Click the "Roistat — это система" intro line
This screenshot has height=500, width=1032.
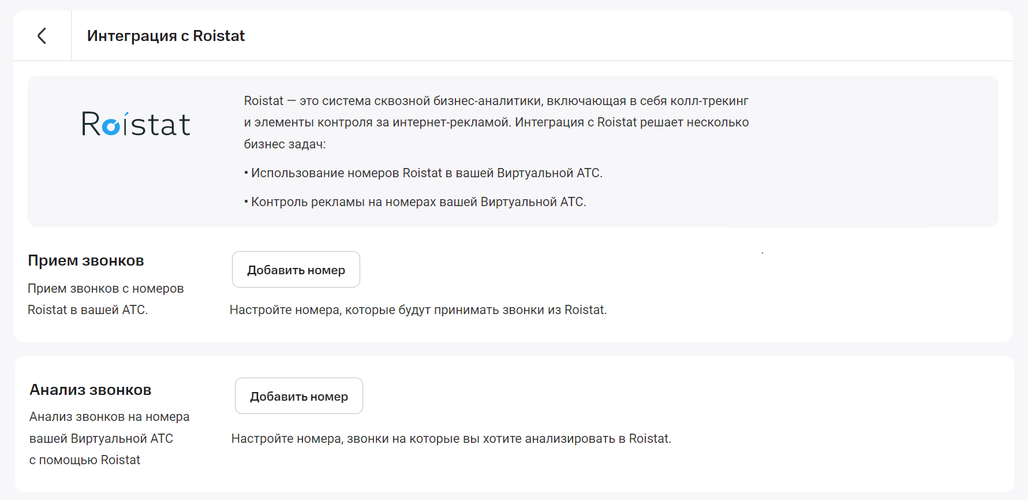pos(496,101)
